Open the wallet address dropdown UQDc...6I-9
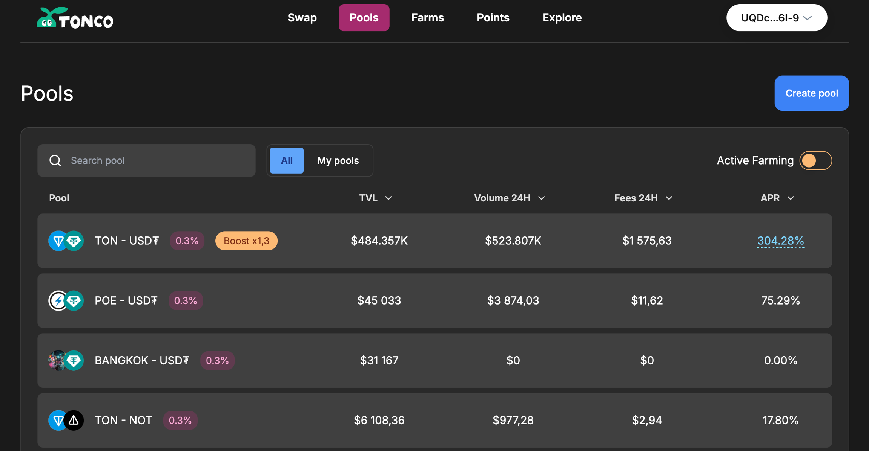The image size is (869, 451). pos(776,18)
